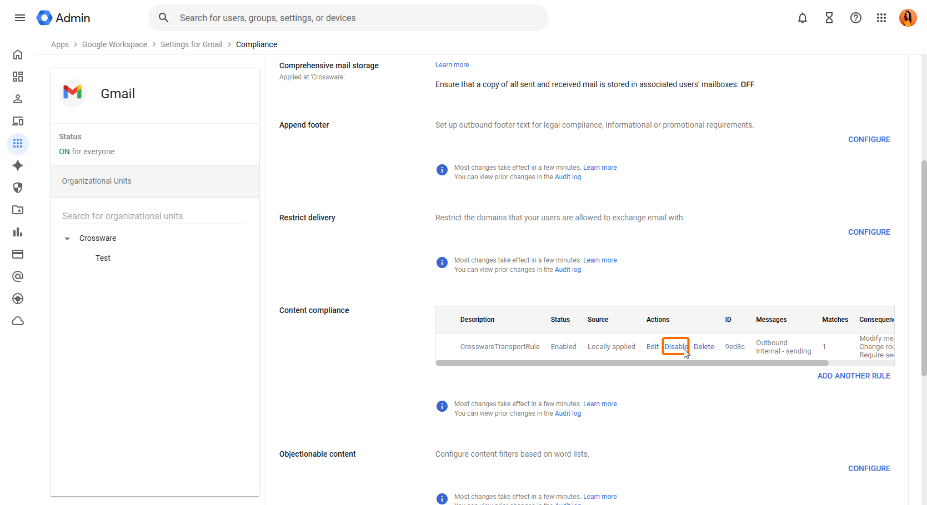This screenshot has width=927, height=505.
Task: Select the Test organizational unit
Action: coord(103,258)
